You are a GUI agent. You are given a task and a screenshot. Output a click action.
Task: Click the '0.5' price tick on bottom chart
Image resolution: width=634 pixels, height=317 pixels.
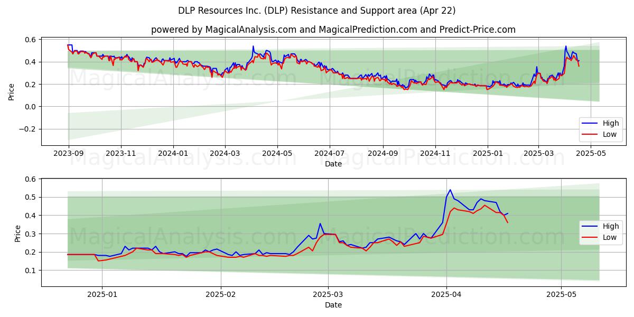point(30,198)
